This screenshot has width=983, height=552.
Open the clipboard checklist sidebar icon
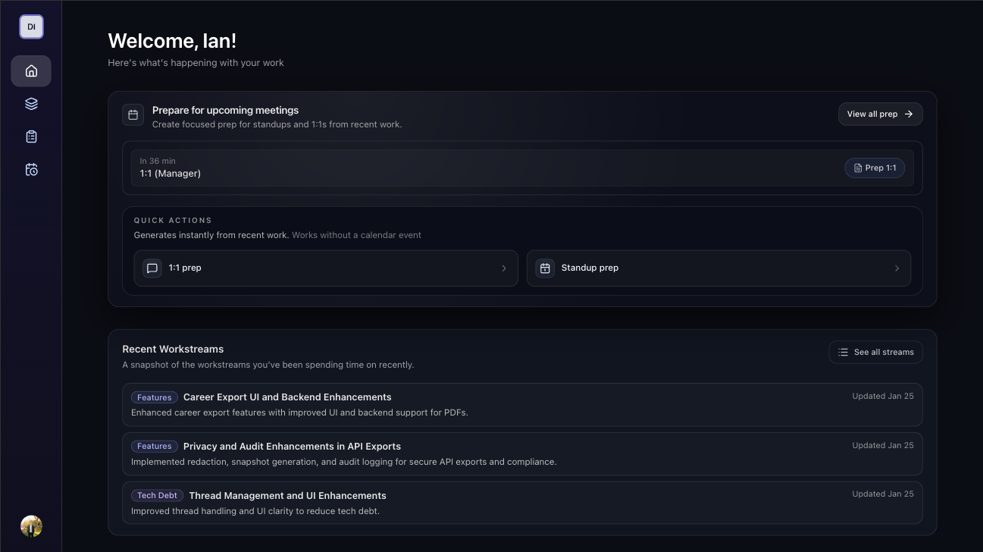coord(31,136)
